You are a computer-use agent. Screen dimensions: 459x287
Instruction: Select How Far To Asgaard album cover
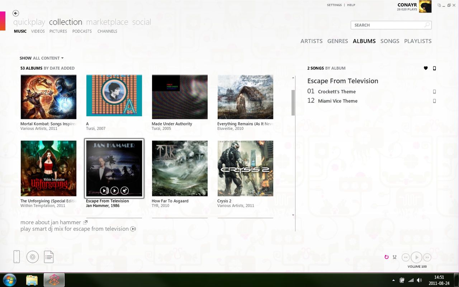pos(180,168)
